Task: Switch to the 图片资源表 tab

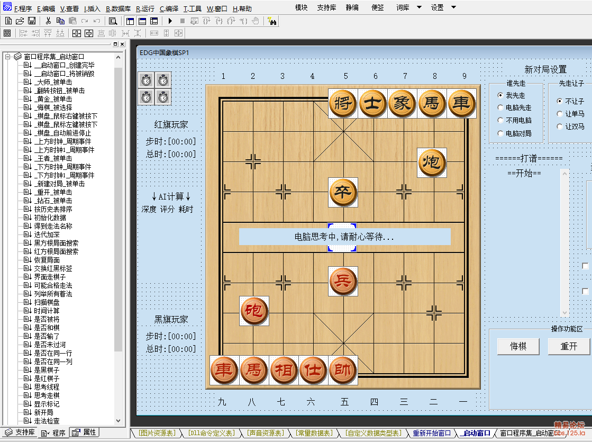Action: point(157,434)
